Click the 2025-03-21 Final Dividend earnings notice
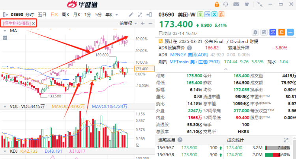 click(211, 41)
